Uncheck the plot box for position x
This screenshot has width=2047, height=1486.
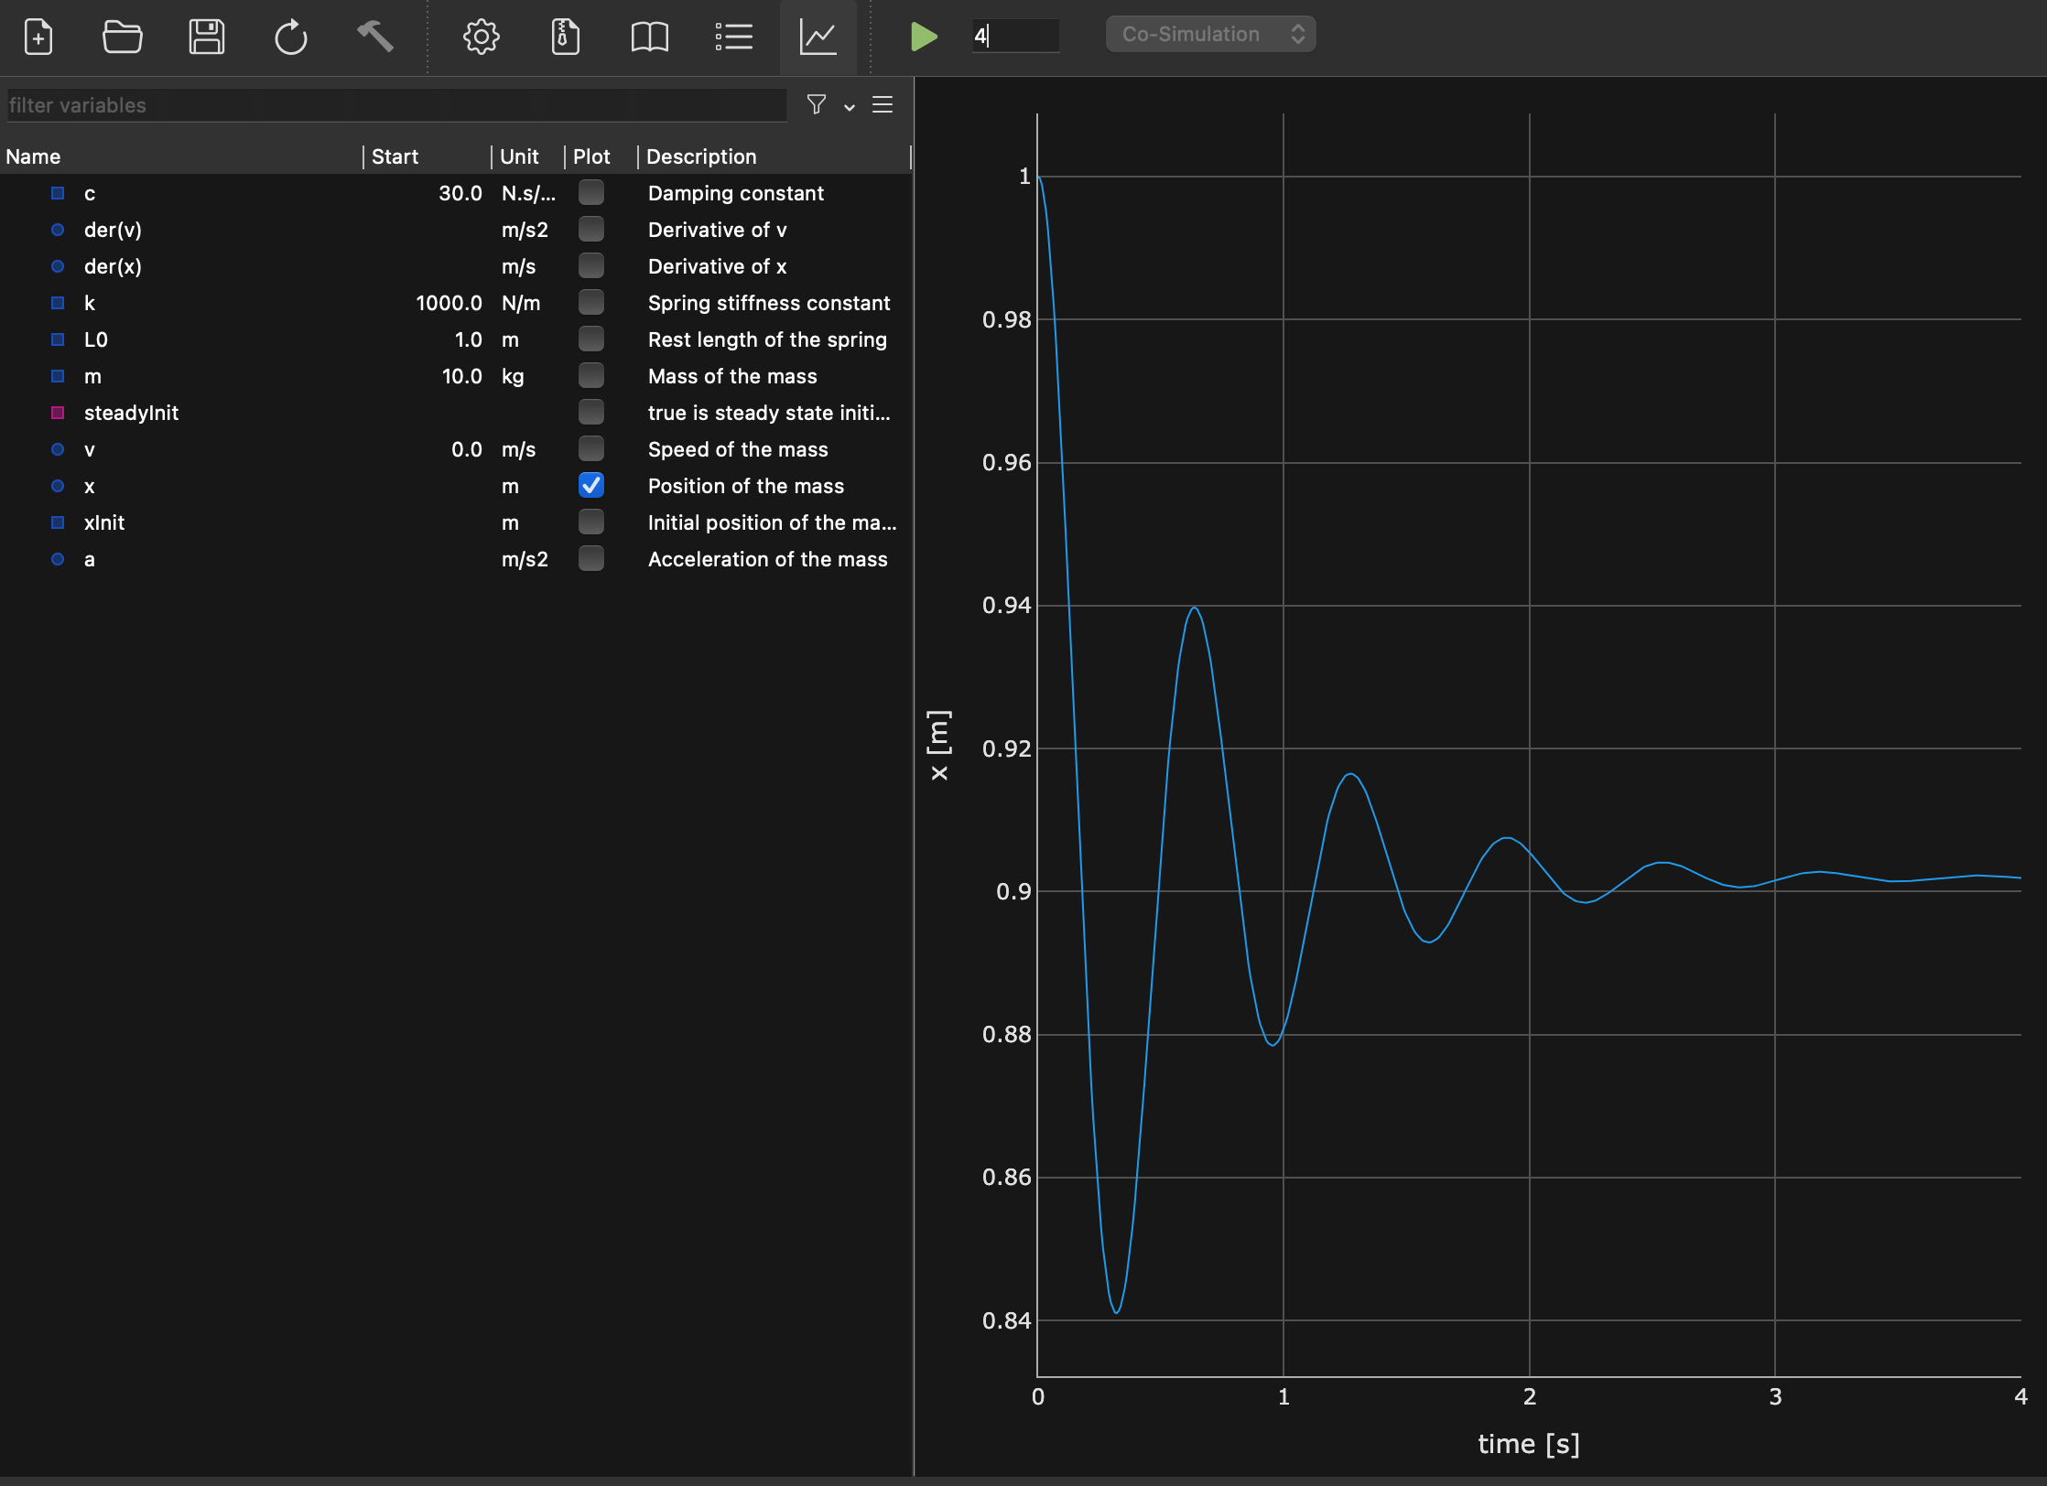[x=591, y=485]
